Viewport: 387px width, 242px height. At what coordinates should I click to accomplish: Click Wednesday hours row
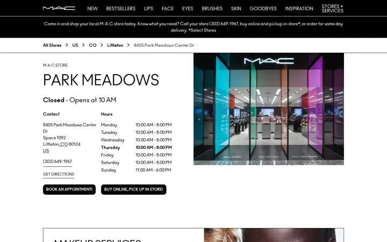coord(136,140)
